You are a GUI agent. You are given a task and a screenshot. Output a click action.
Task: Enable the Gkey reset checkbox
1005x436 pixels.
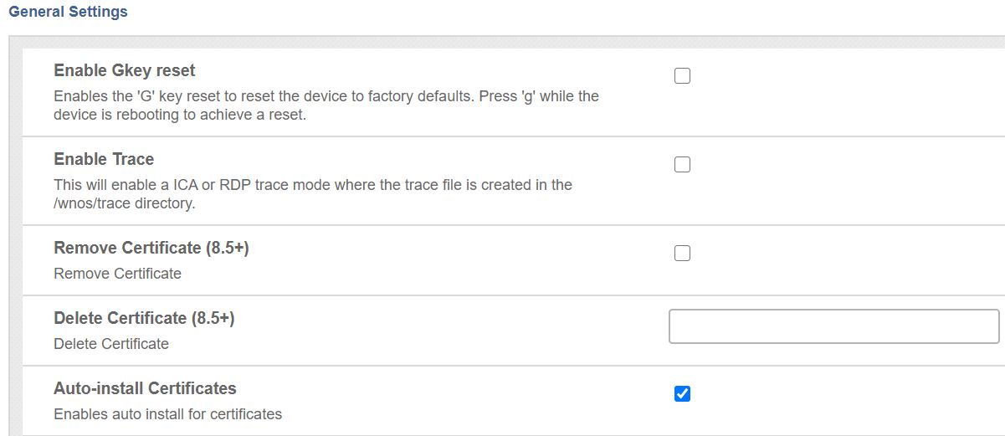pos(682,76)
